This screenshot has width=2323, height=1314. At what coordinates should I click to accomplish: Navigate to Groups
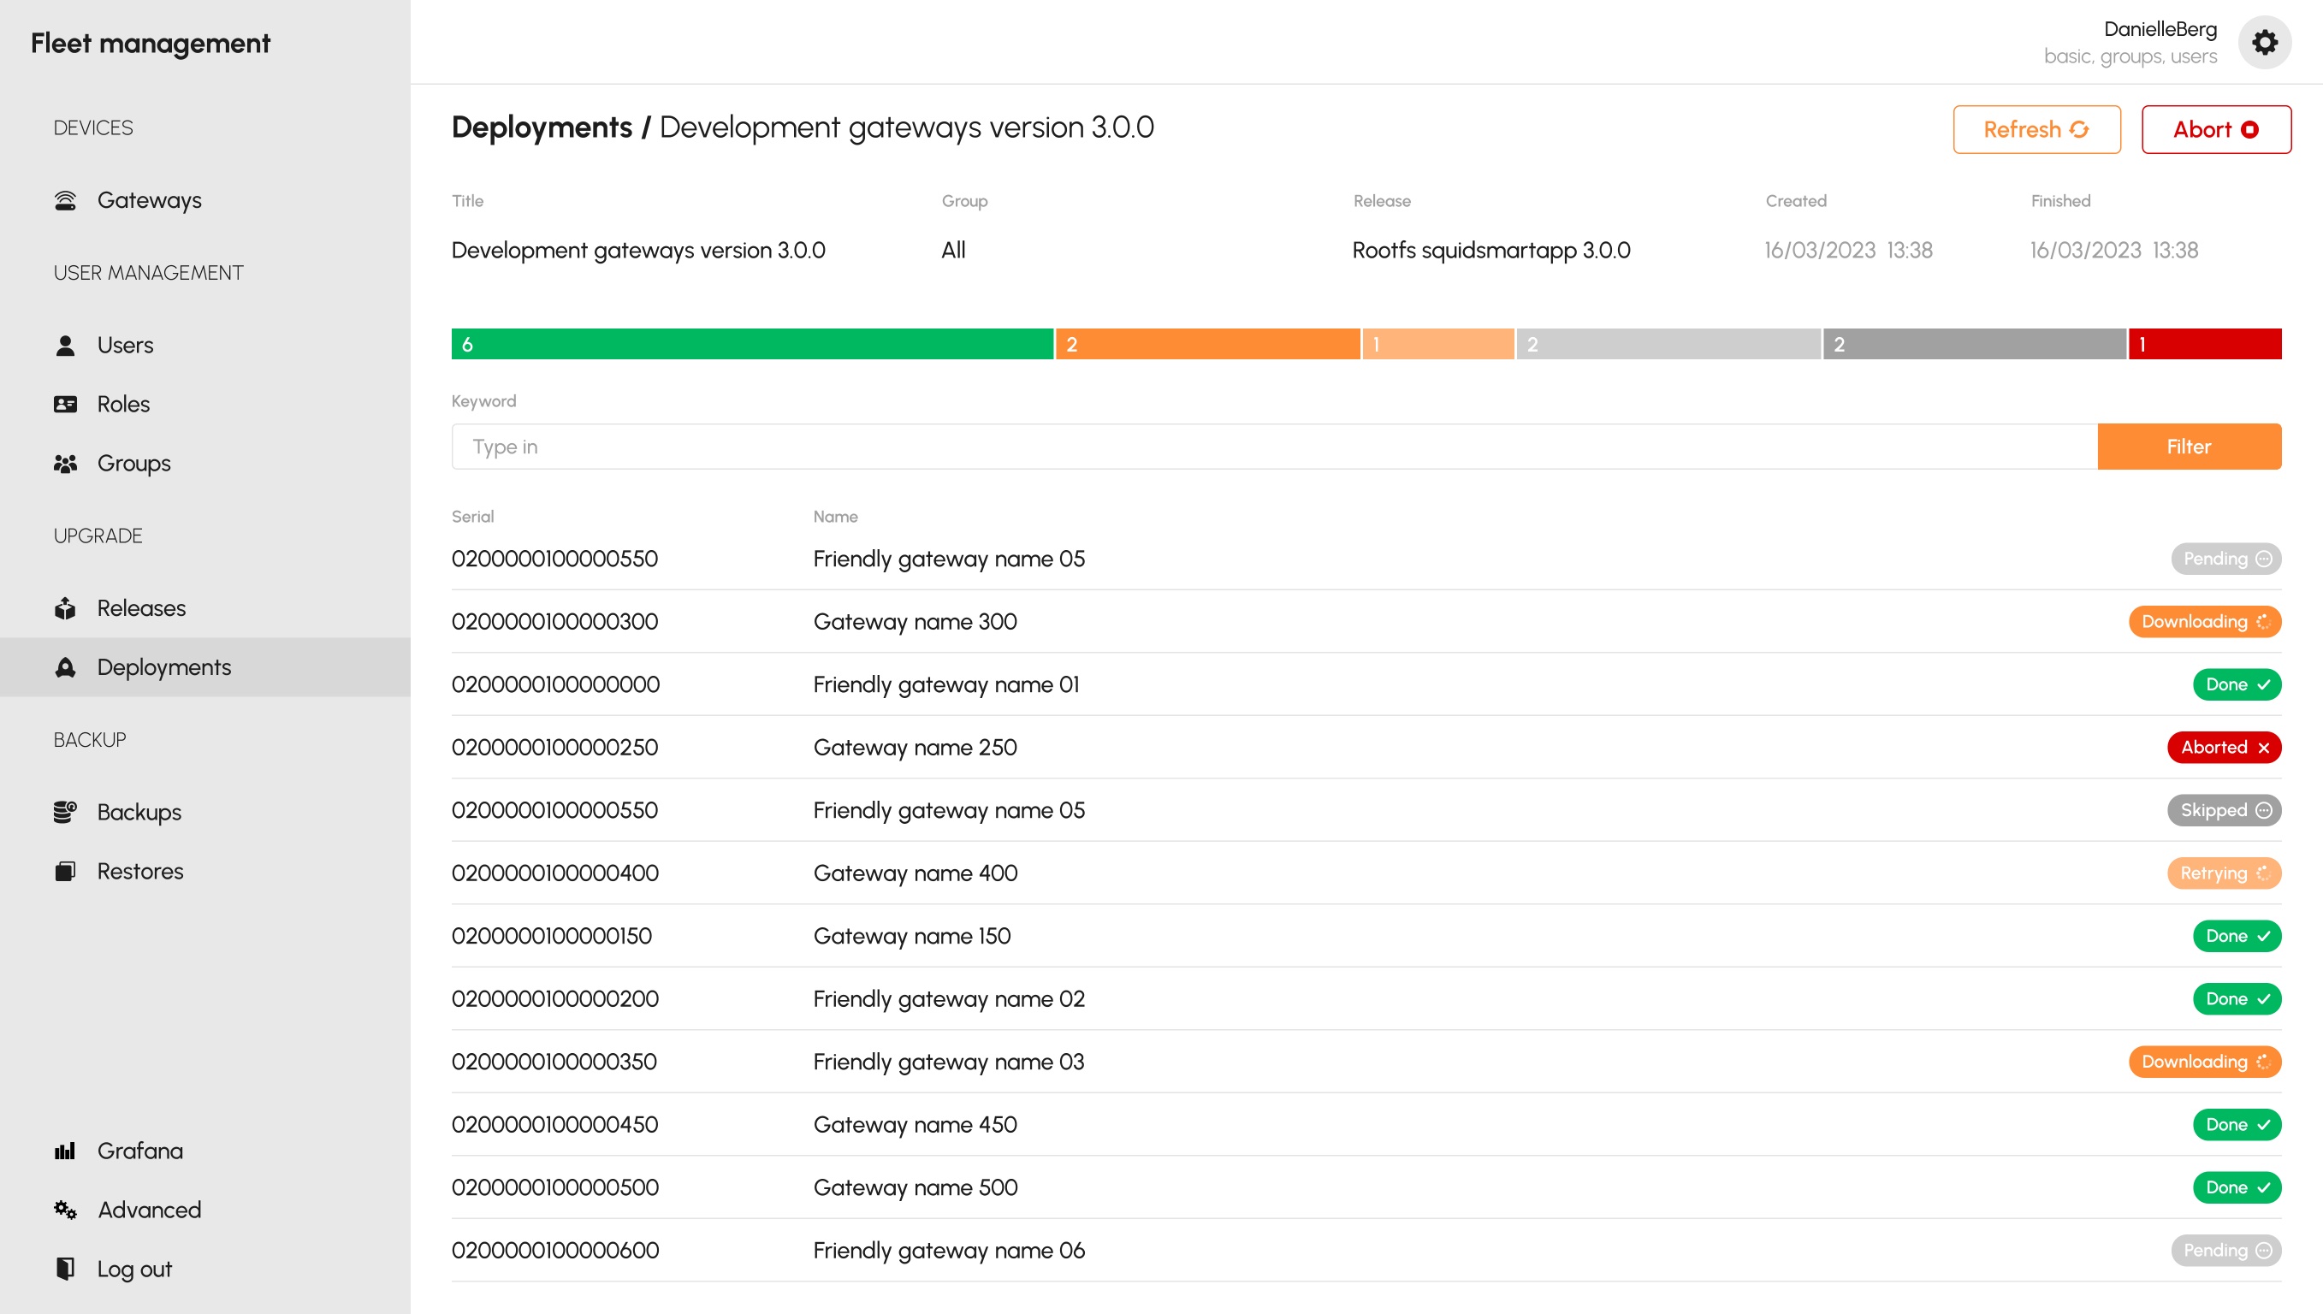click(x=133, y=464)
